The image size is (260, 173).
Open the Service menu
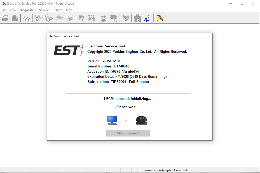click(44, 10)
